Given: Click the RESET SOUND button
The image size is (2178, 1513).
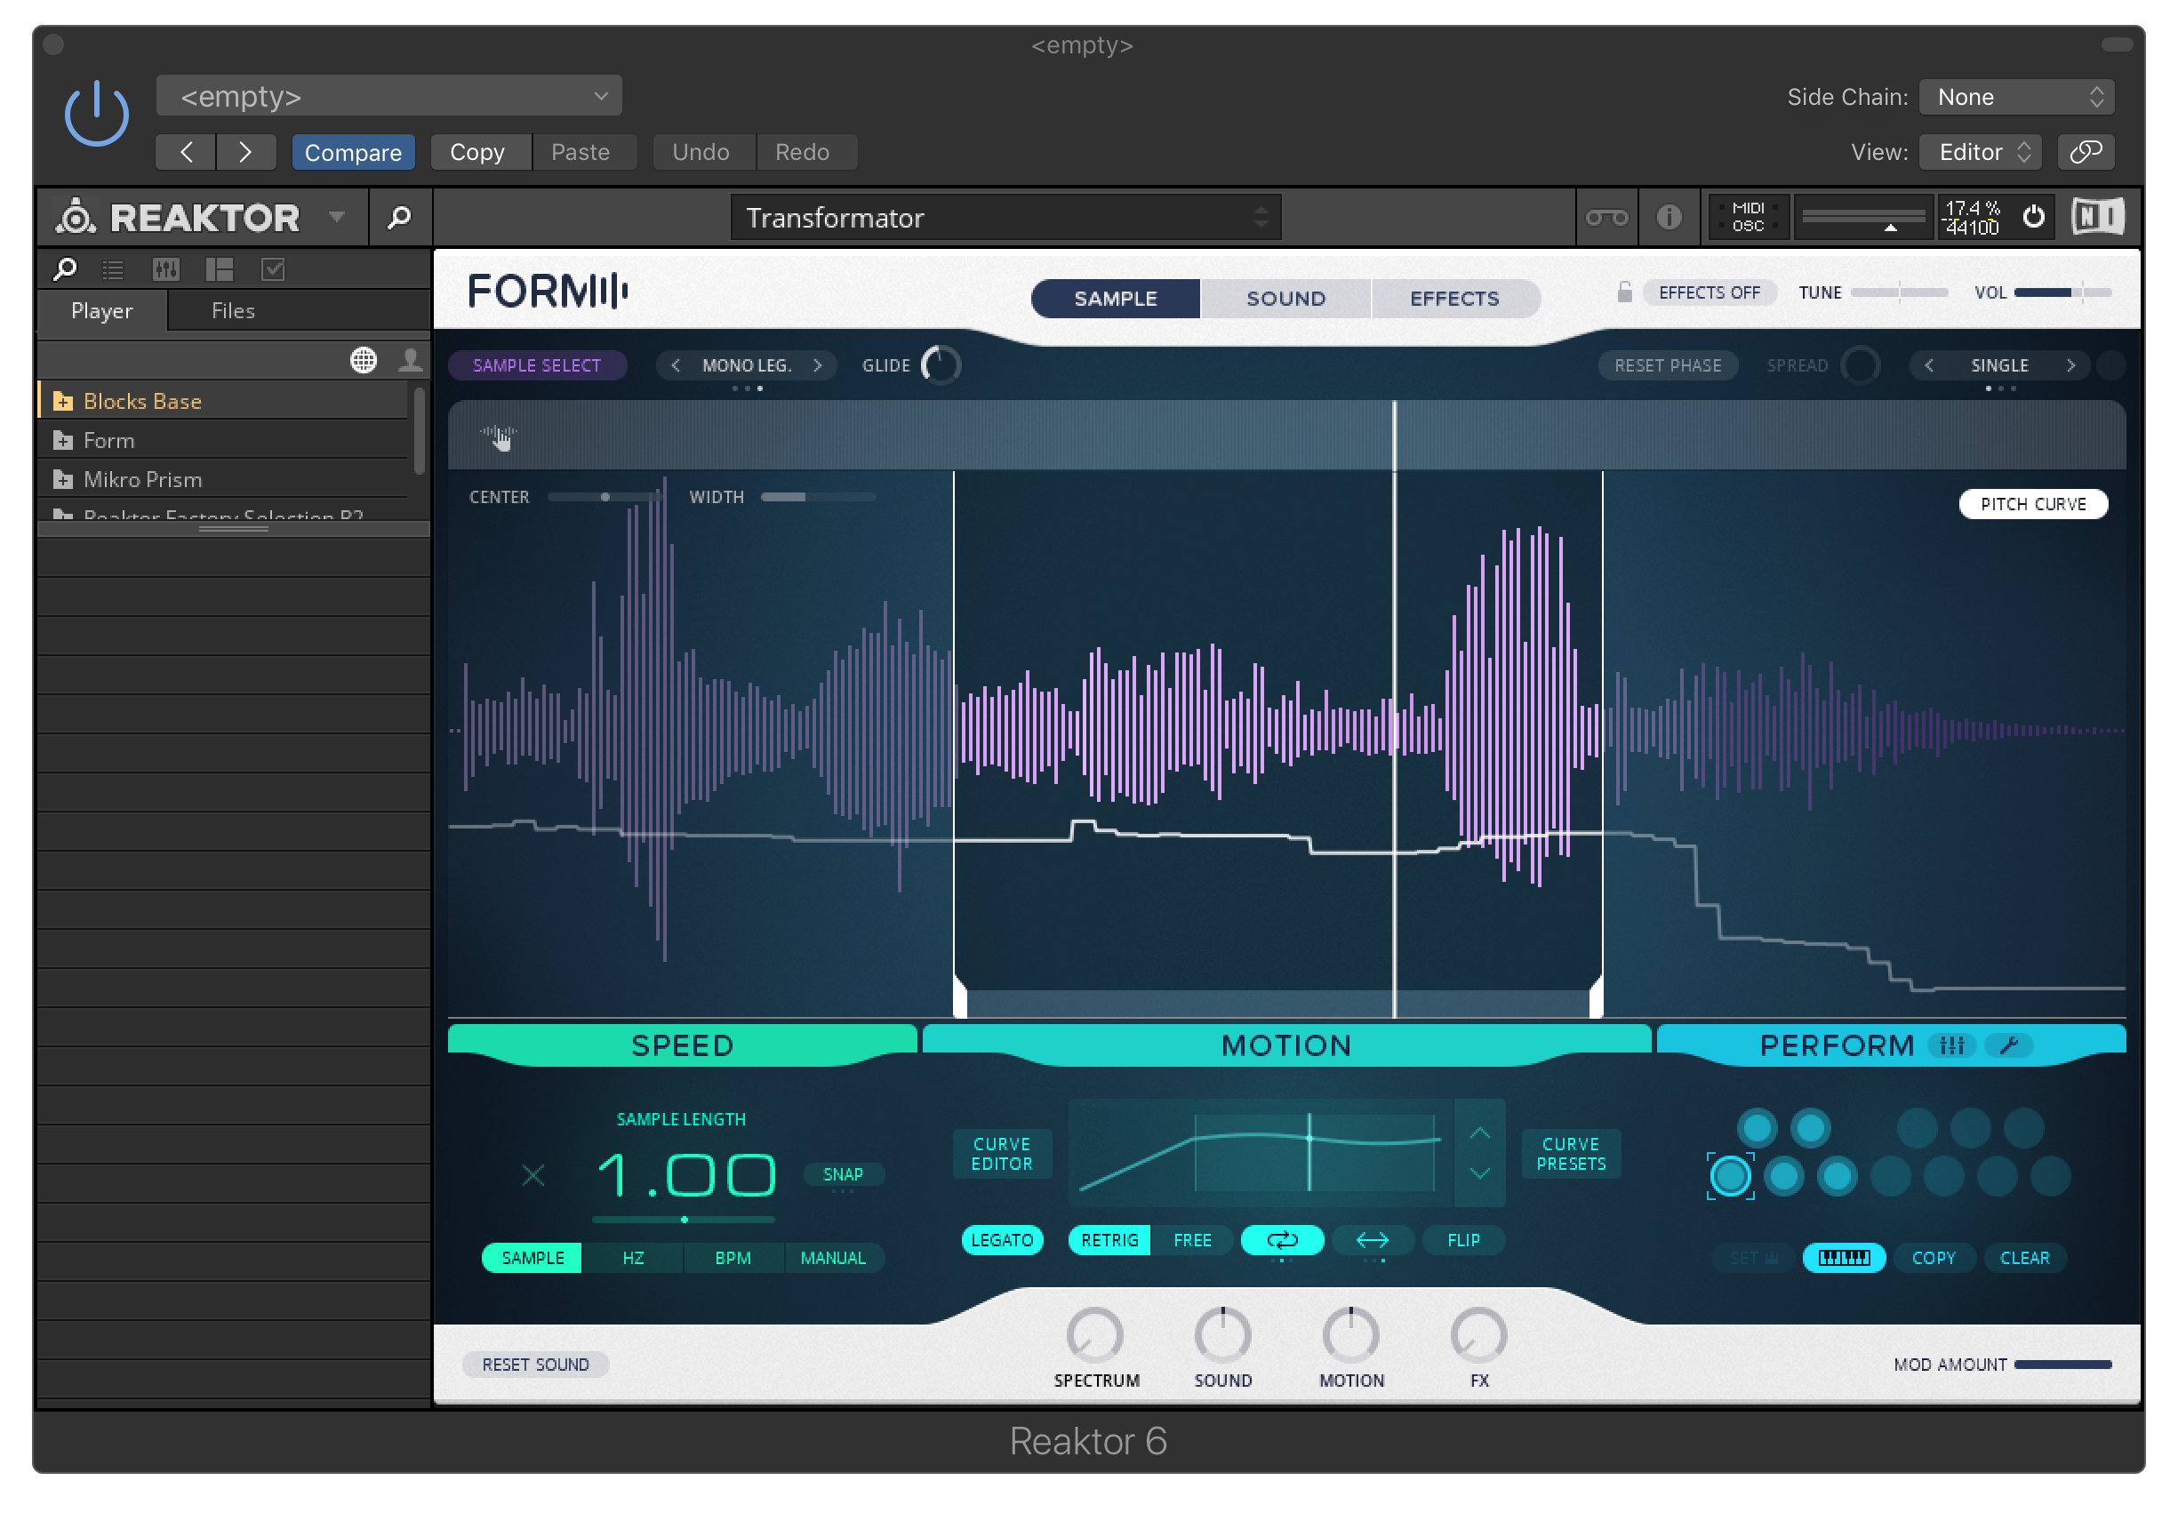Looking at the screenshot, I should point(534,1364).
